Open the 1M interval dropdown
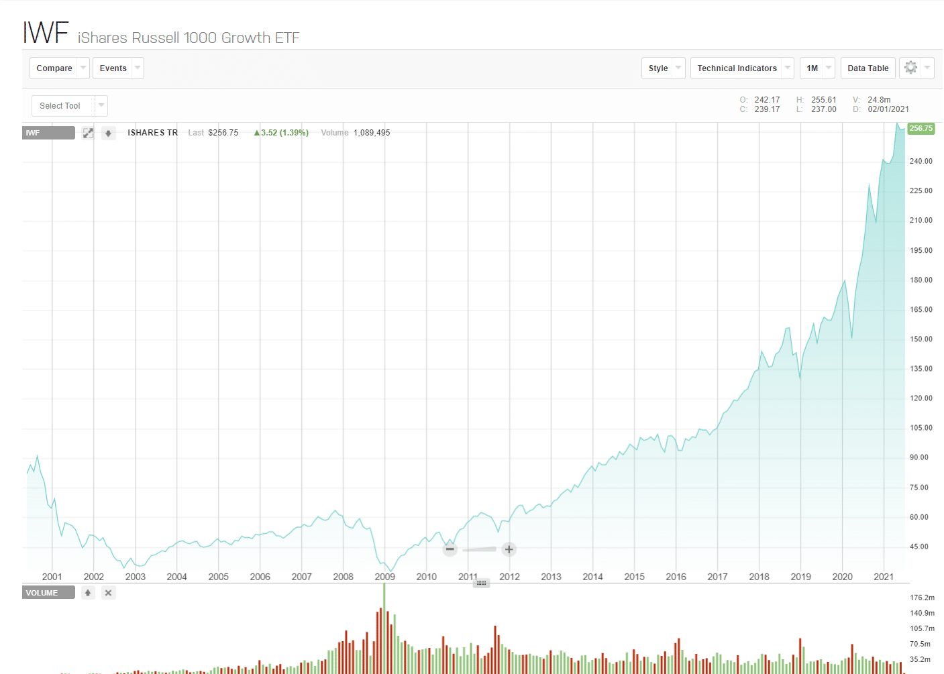The width and height of the screenshot is (944, 674). coord(817,68)
